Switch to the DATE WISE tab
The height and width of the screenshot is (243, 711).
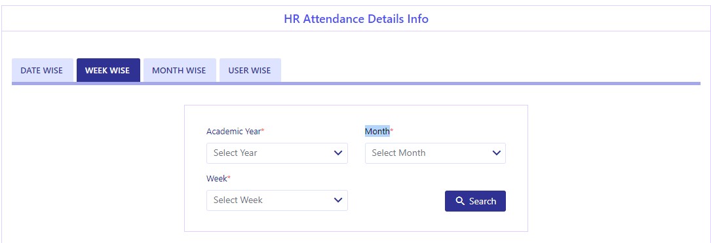(42, 70)
